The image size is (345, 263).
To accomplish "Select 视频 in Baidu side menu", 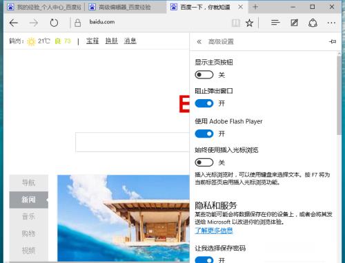I will [x=29, y=251].
